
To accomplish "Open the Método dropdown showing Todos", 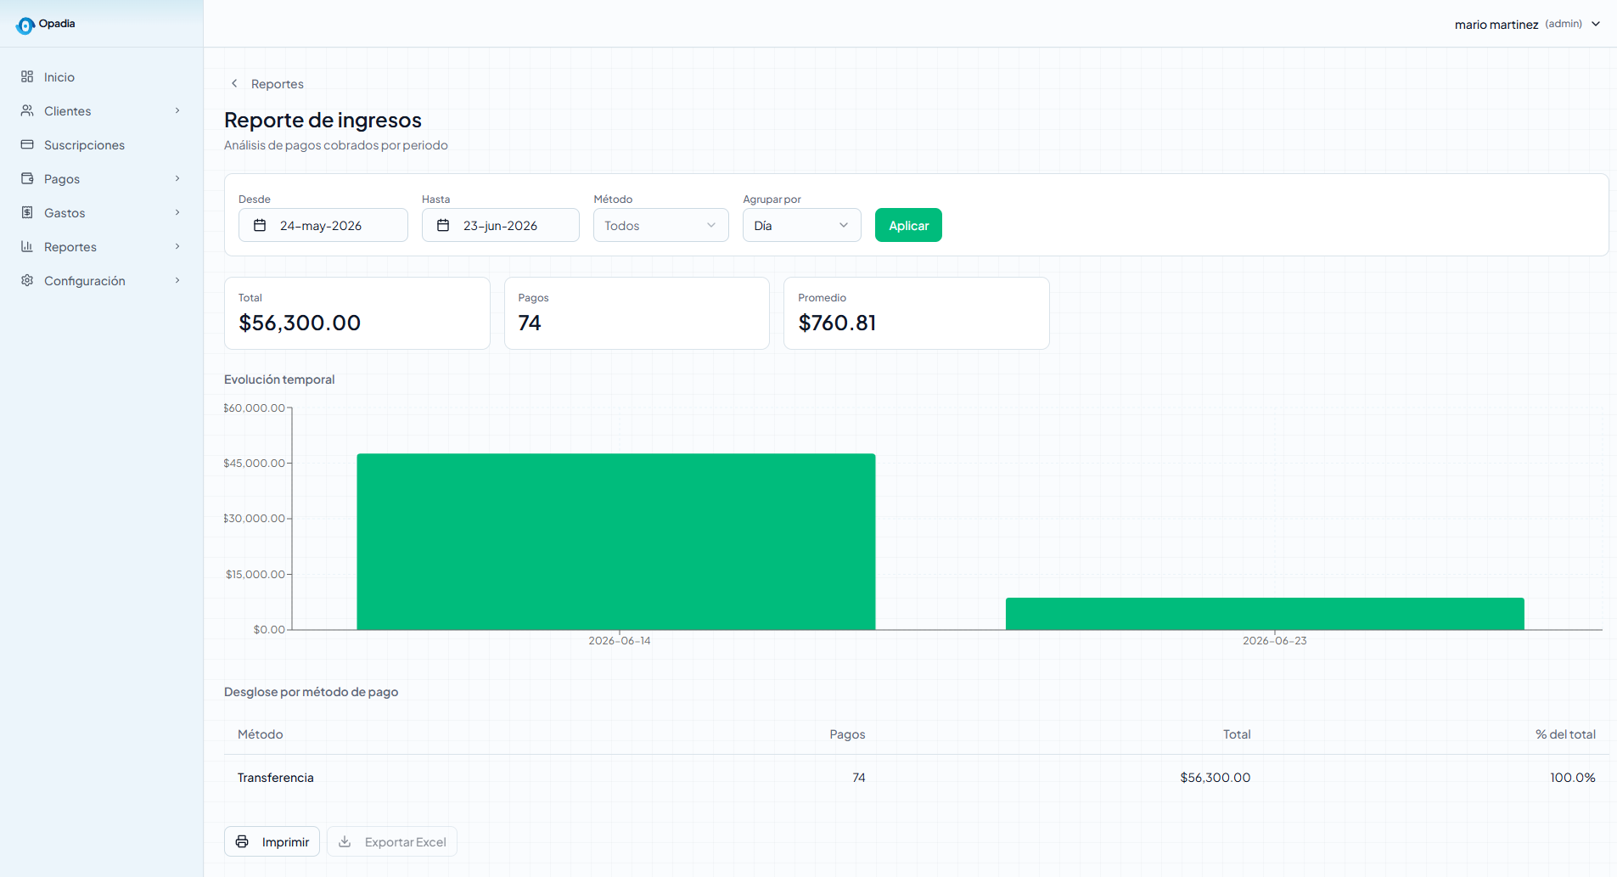I will 660,225.
